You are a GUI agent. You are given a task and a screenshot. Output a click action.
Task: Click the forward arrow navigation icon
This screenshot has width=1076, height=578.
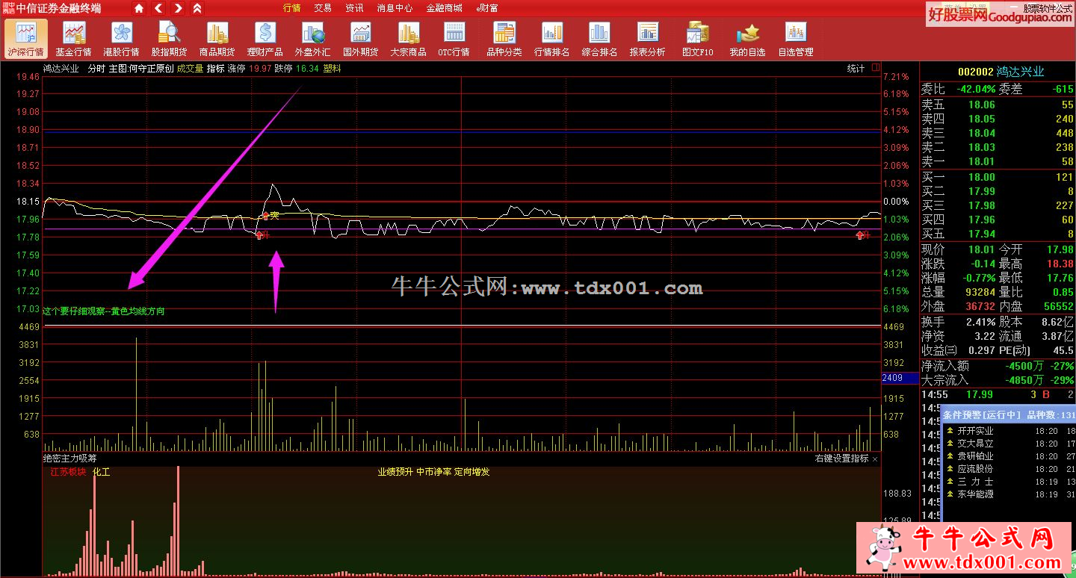click(178, 8)
